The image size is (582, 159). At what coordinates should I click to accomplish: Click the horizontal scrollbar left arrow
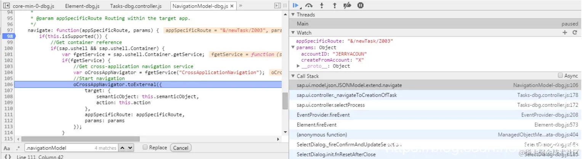[x=18, y=139]
